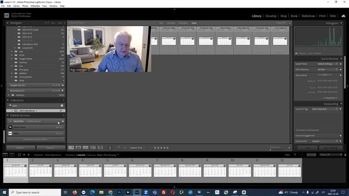
Task: Switch to Compare view icon in toolbar
Action: [x=86, y=148]
